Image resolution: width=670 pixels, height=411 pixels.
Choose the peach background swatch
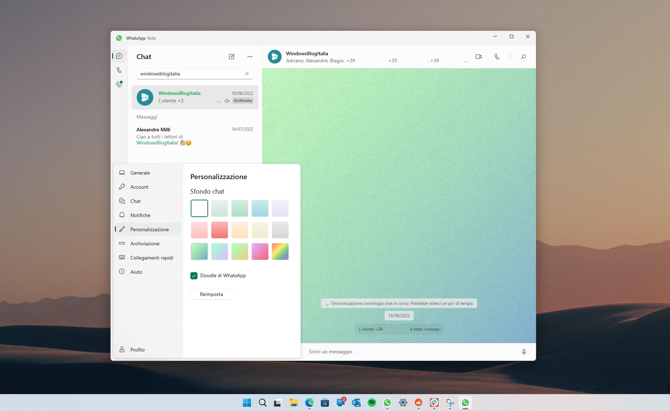(240, 230)
